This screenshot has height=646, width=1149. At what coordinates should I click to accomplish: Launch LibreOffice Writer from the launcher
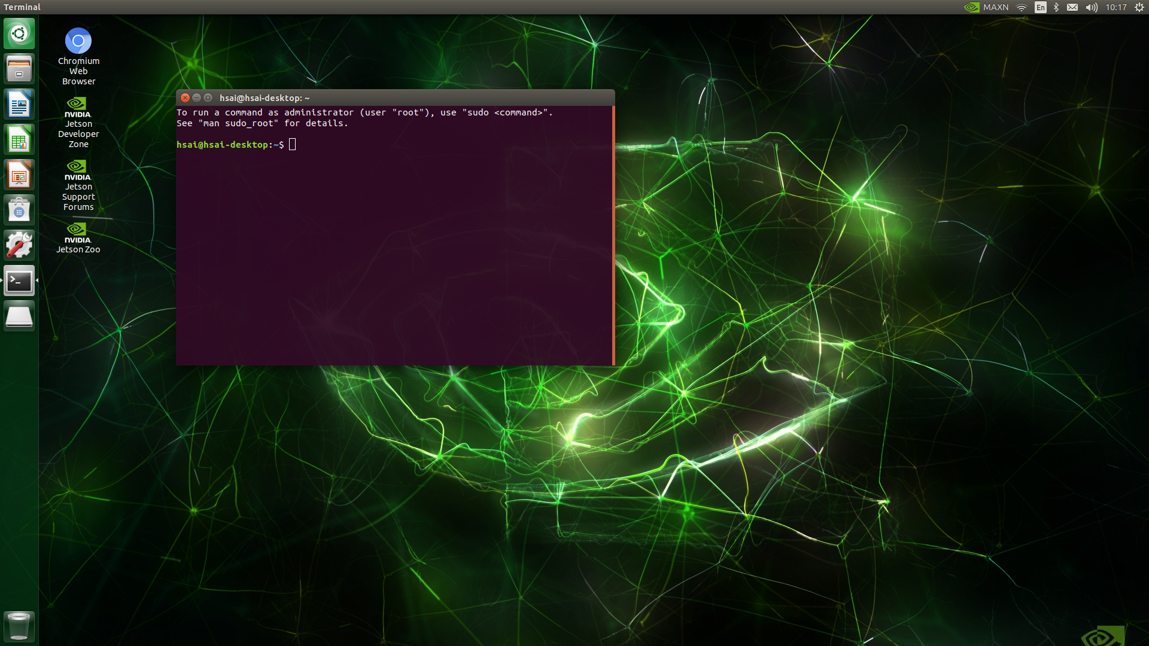click(19, 105)
